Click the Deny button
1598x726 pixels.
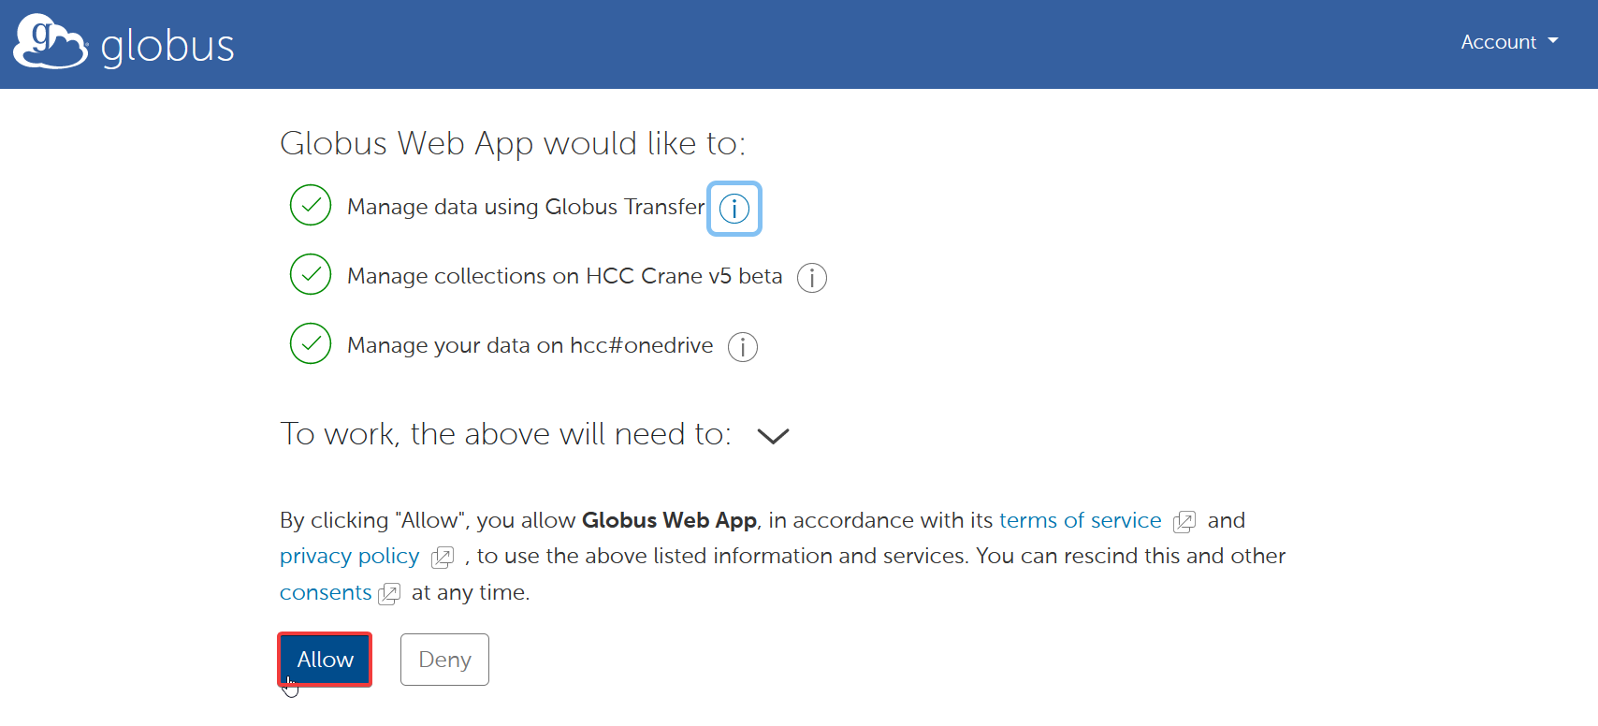click(x=444, y=660)
